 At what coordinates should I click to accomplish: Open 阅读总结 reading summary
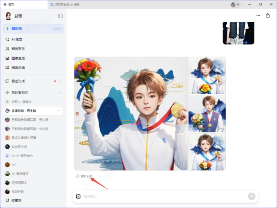point(18,67)
